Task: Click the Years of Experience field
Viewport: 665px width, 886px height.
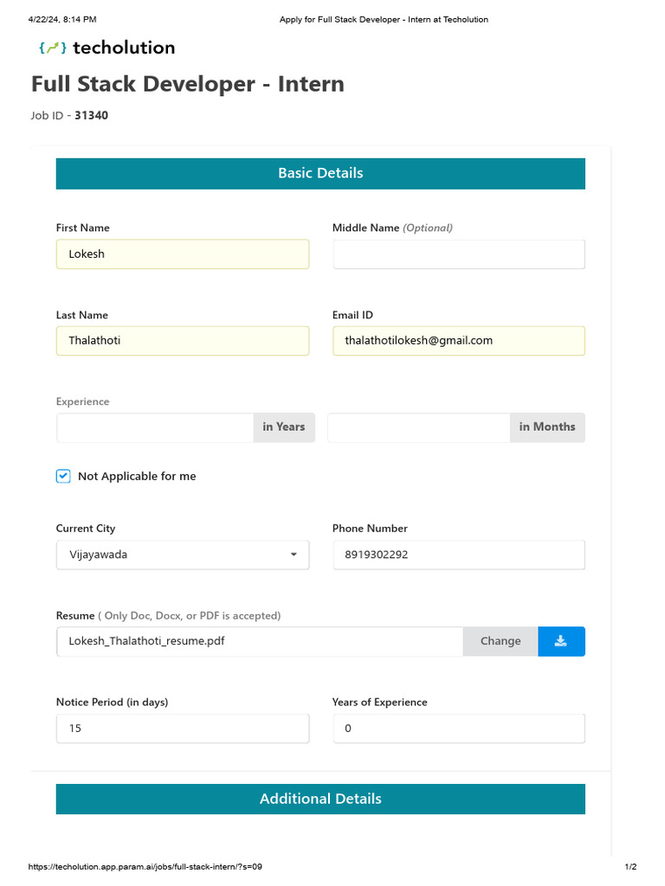Action: (458, 729)
